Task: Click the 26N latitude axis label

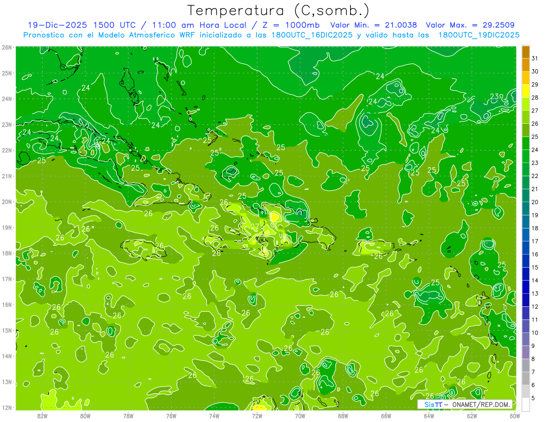Action: (7, 47)
